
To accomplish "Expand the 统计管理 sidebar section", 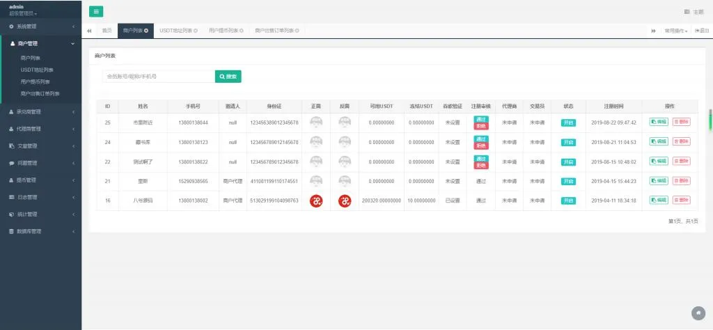I will 40,214.
